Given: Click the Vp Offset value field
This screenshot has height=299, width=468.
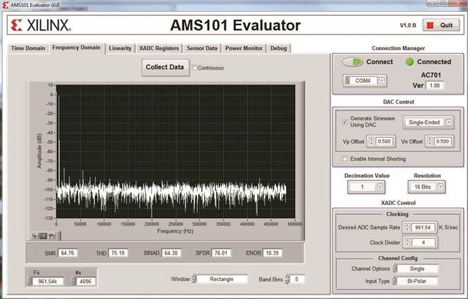Looking at the screenshot, I should coord(385,141).
